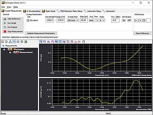153x115 pixels.
Task: Switch to the Static Mode tab
Action: tap(49, 11)
